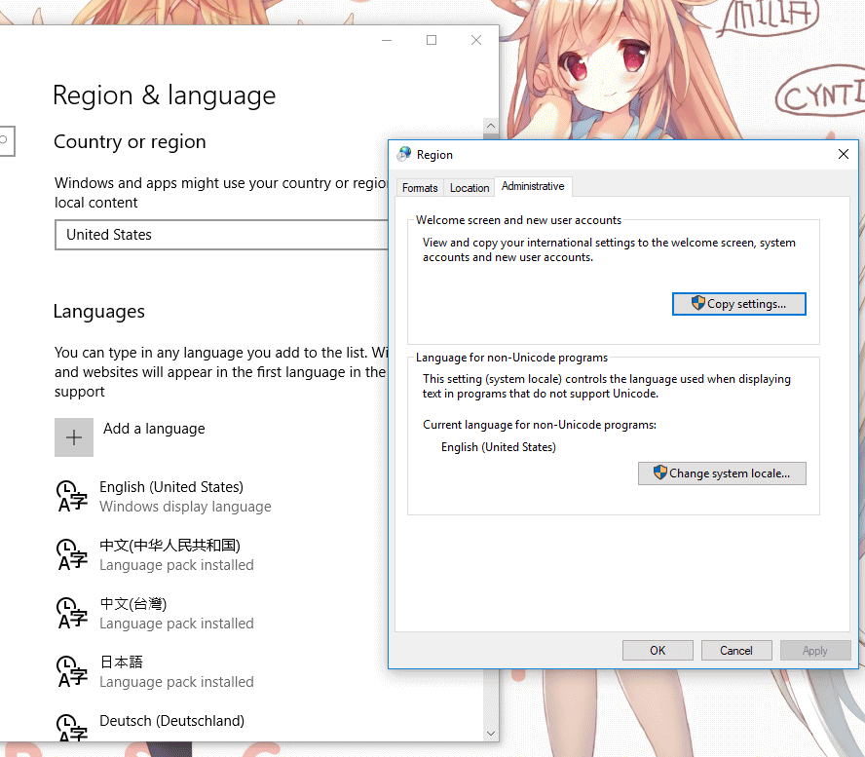Click 'Language for non-Unicode programs' group label
This screenshot has height=757, width=865.
511,358
